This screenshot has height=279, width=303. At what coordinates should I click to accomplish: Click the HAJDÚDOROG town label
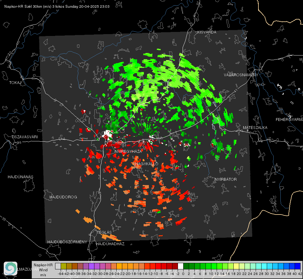click(x=63, y=197)
